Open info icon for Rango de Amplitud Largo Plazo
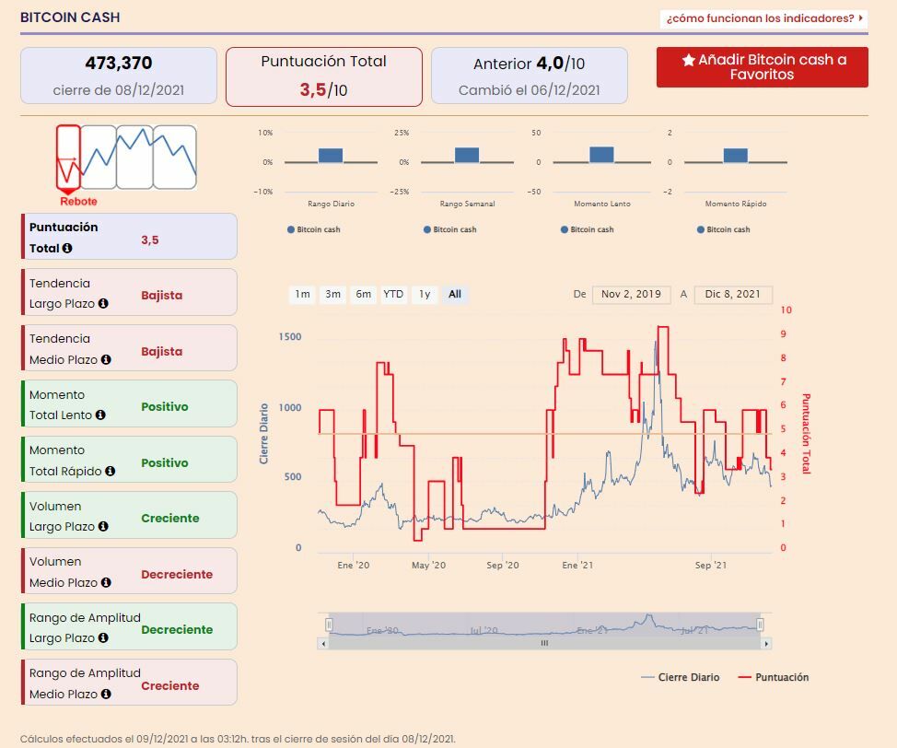Image resolution: width=897 pixels, height=748 pixels. coord(103,638)
